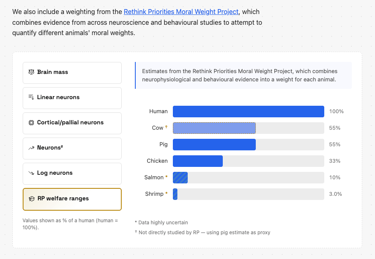Choose the Cortical/pallial neurons weighting
The height and width of the screenshot is (259, 375).
(72, 123)
